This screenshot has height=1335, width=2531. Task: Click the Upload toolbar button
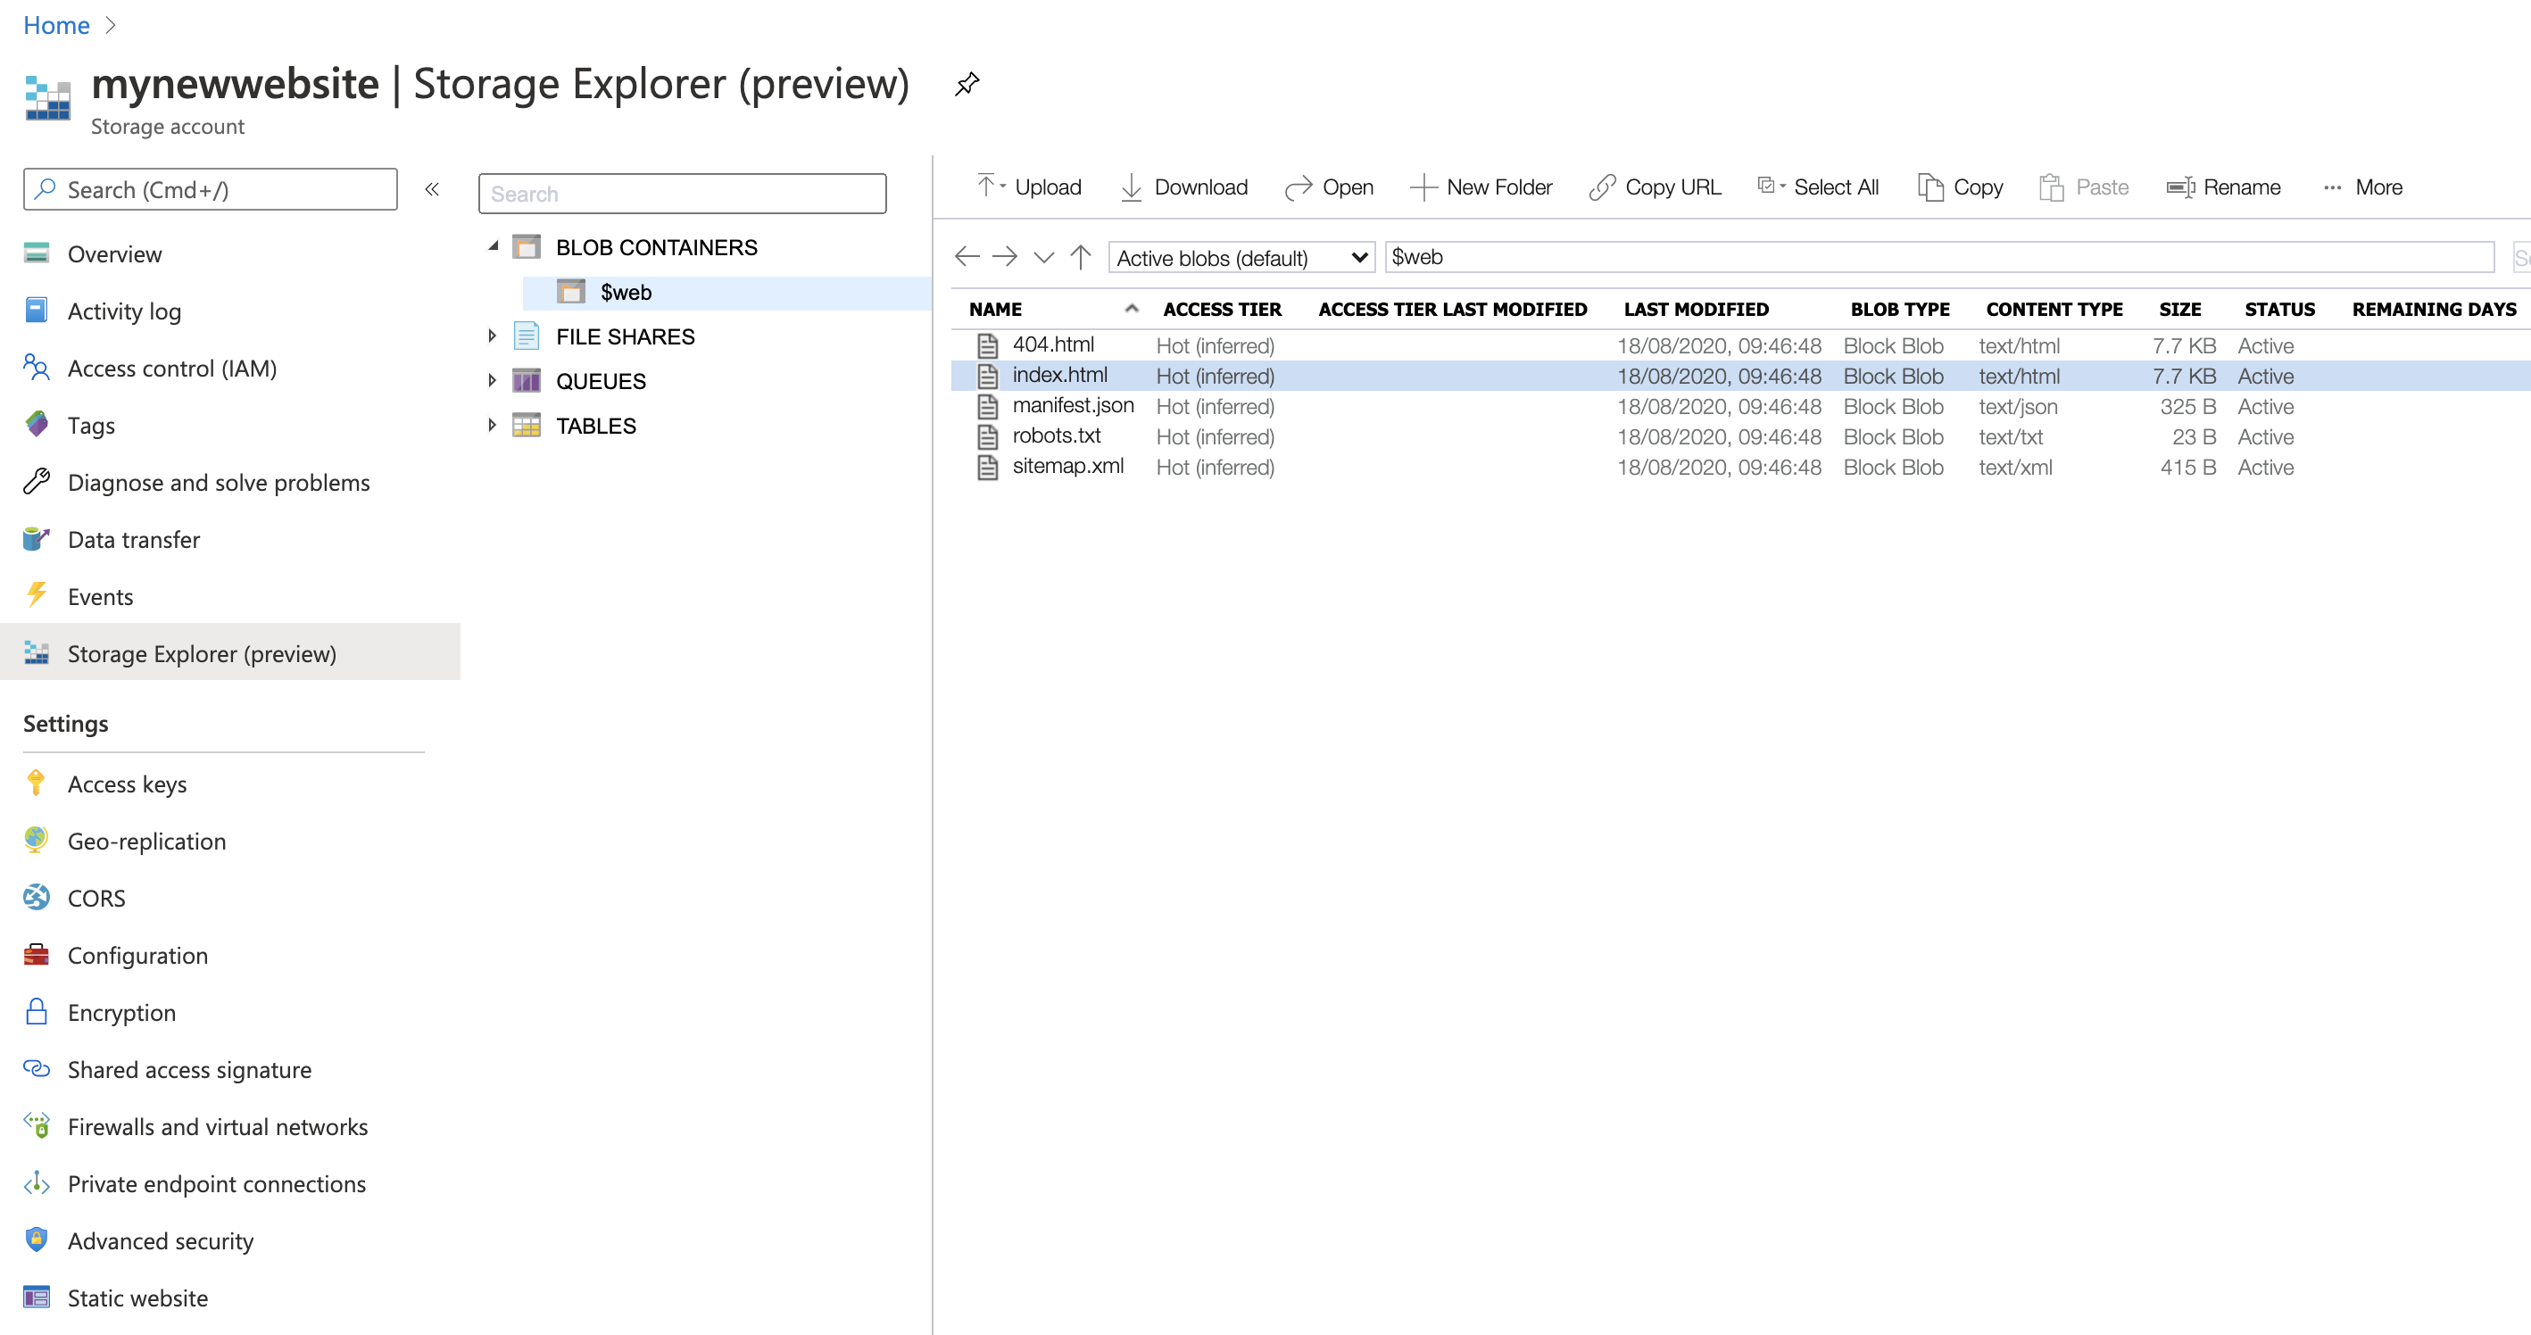point(1029,187)
